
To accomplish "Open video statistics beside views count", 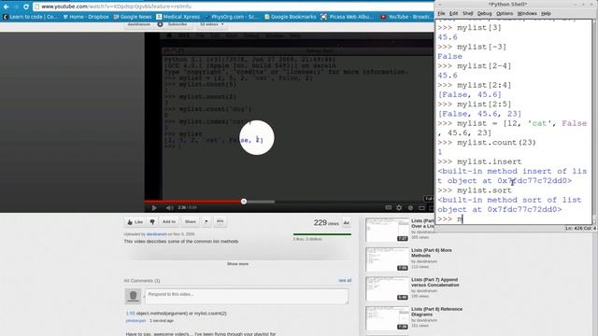I will tap(347, 223).
